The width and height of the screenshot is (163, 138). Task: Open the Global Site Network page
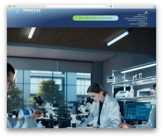138,24
